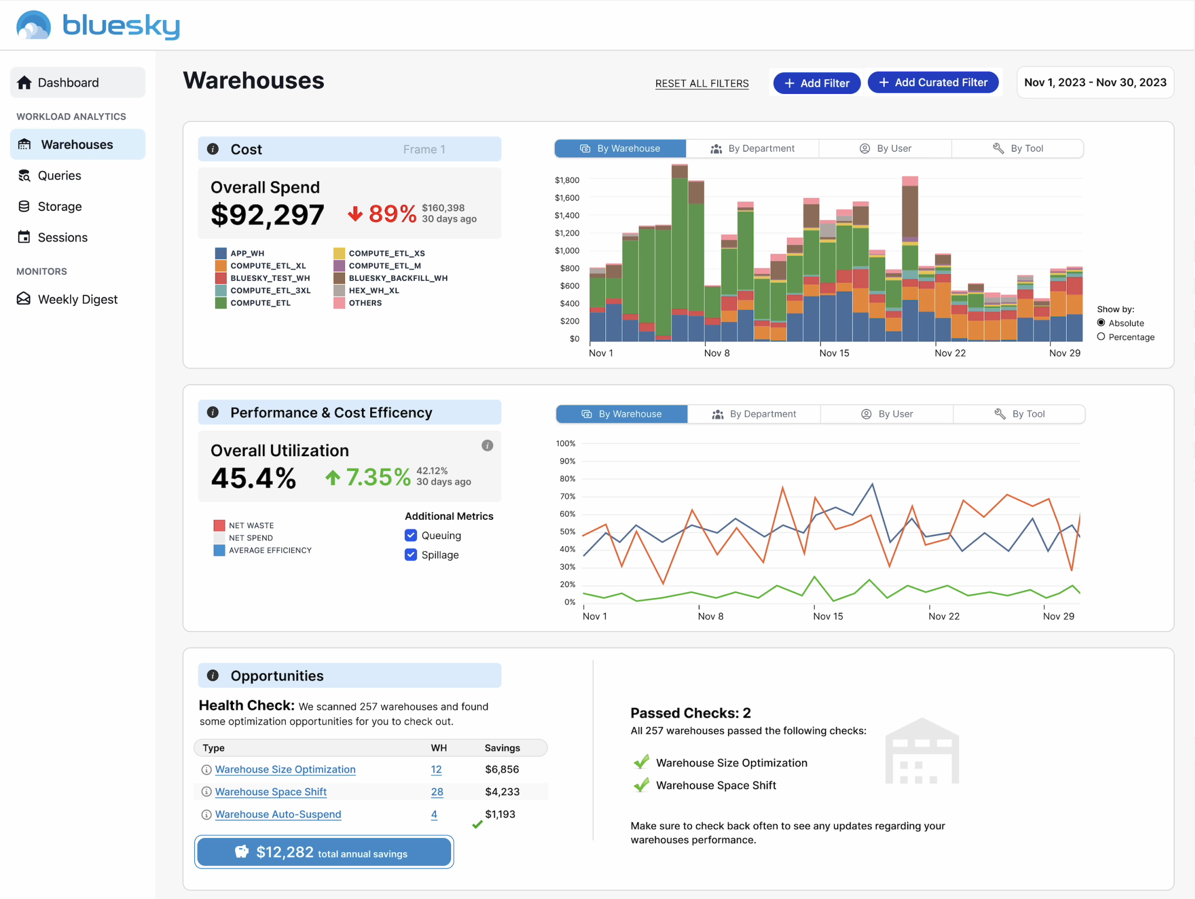Image resolution: width=1195 pixels, height=899 pixels.
Task: Select the Percentage radio option
Action: (x=1100, y=337)
